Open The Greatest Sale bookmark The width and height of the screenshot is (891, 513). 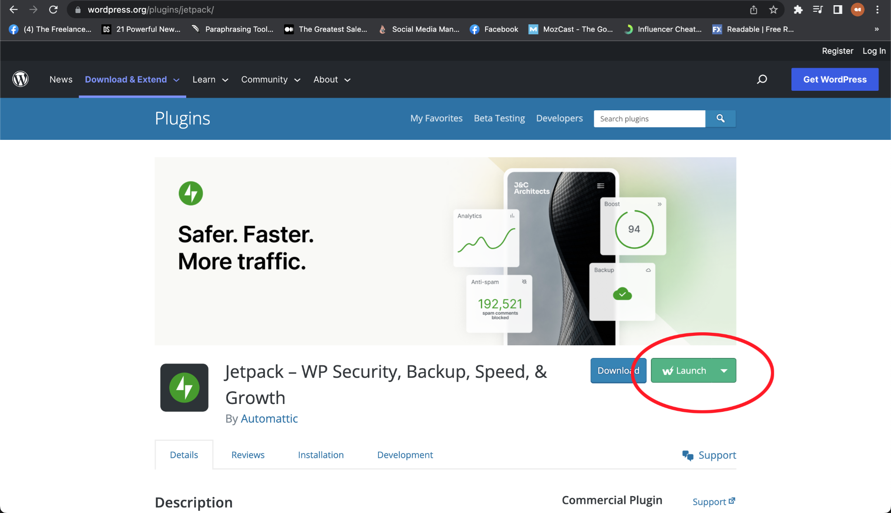[x=325, y=29]
